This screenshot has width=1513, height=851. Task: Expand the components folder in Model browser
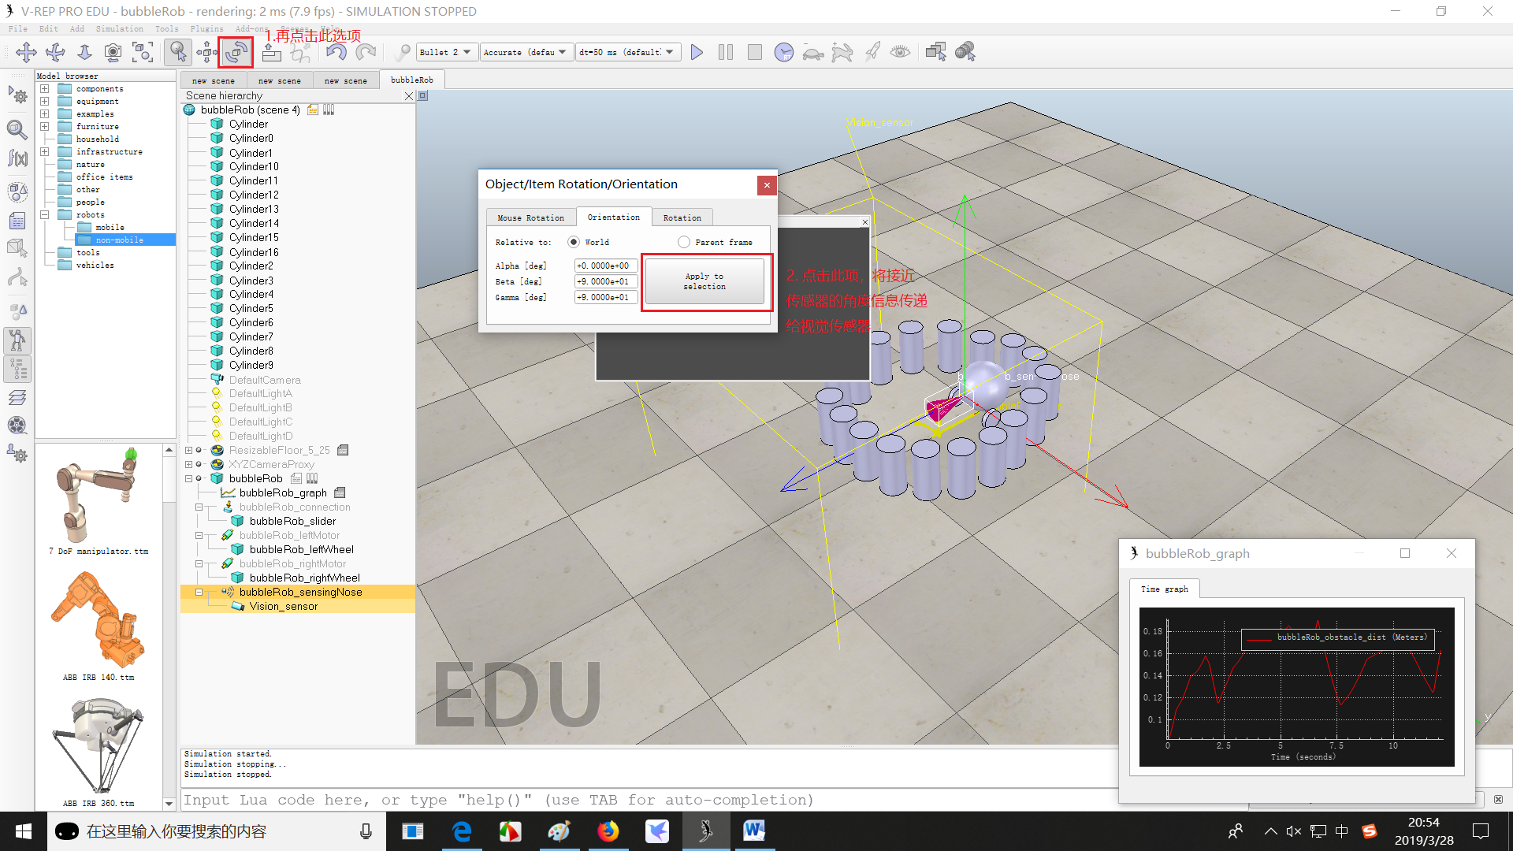point(45,89)
